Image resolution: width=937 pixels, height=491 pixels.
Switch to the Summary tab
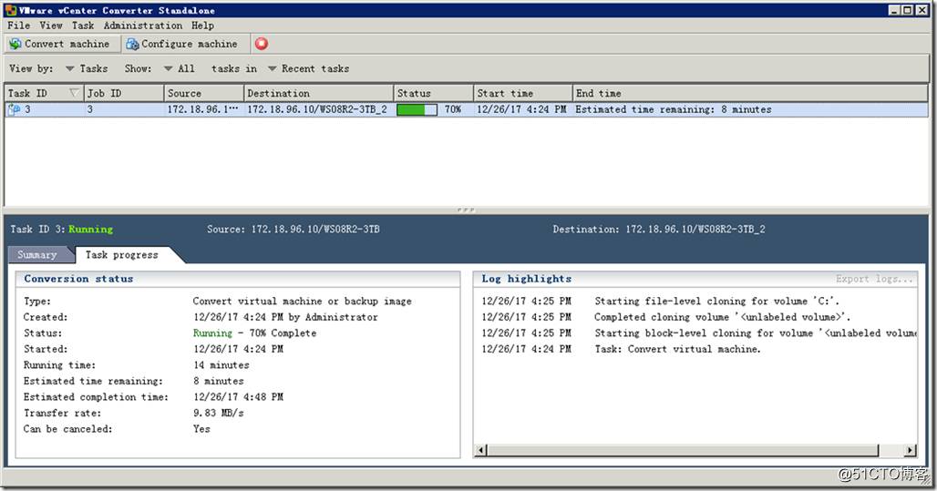coord(36,255)
